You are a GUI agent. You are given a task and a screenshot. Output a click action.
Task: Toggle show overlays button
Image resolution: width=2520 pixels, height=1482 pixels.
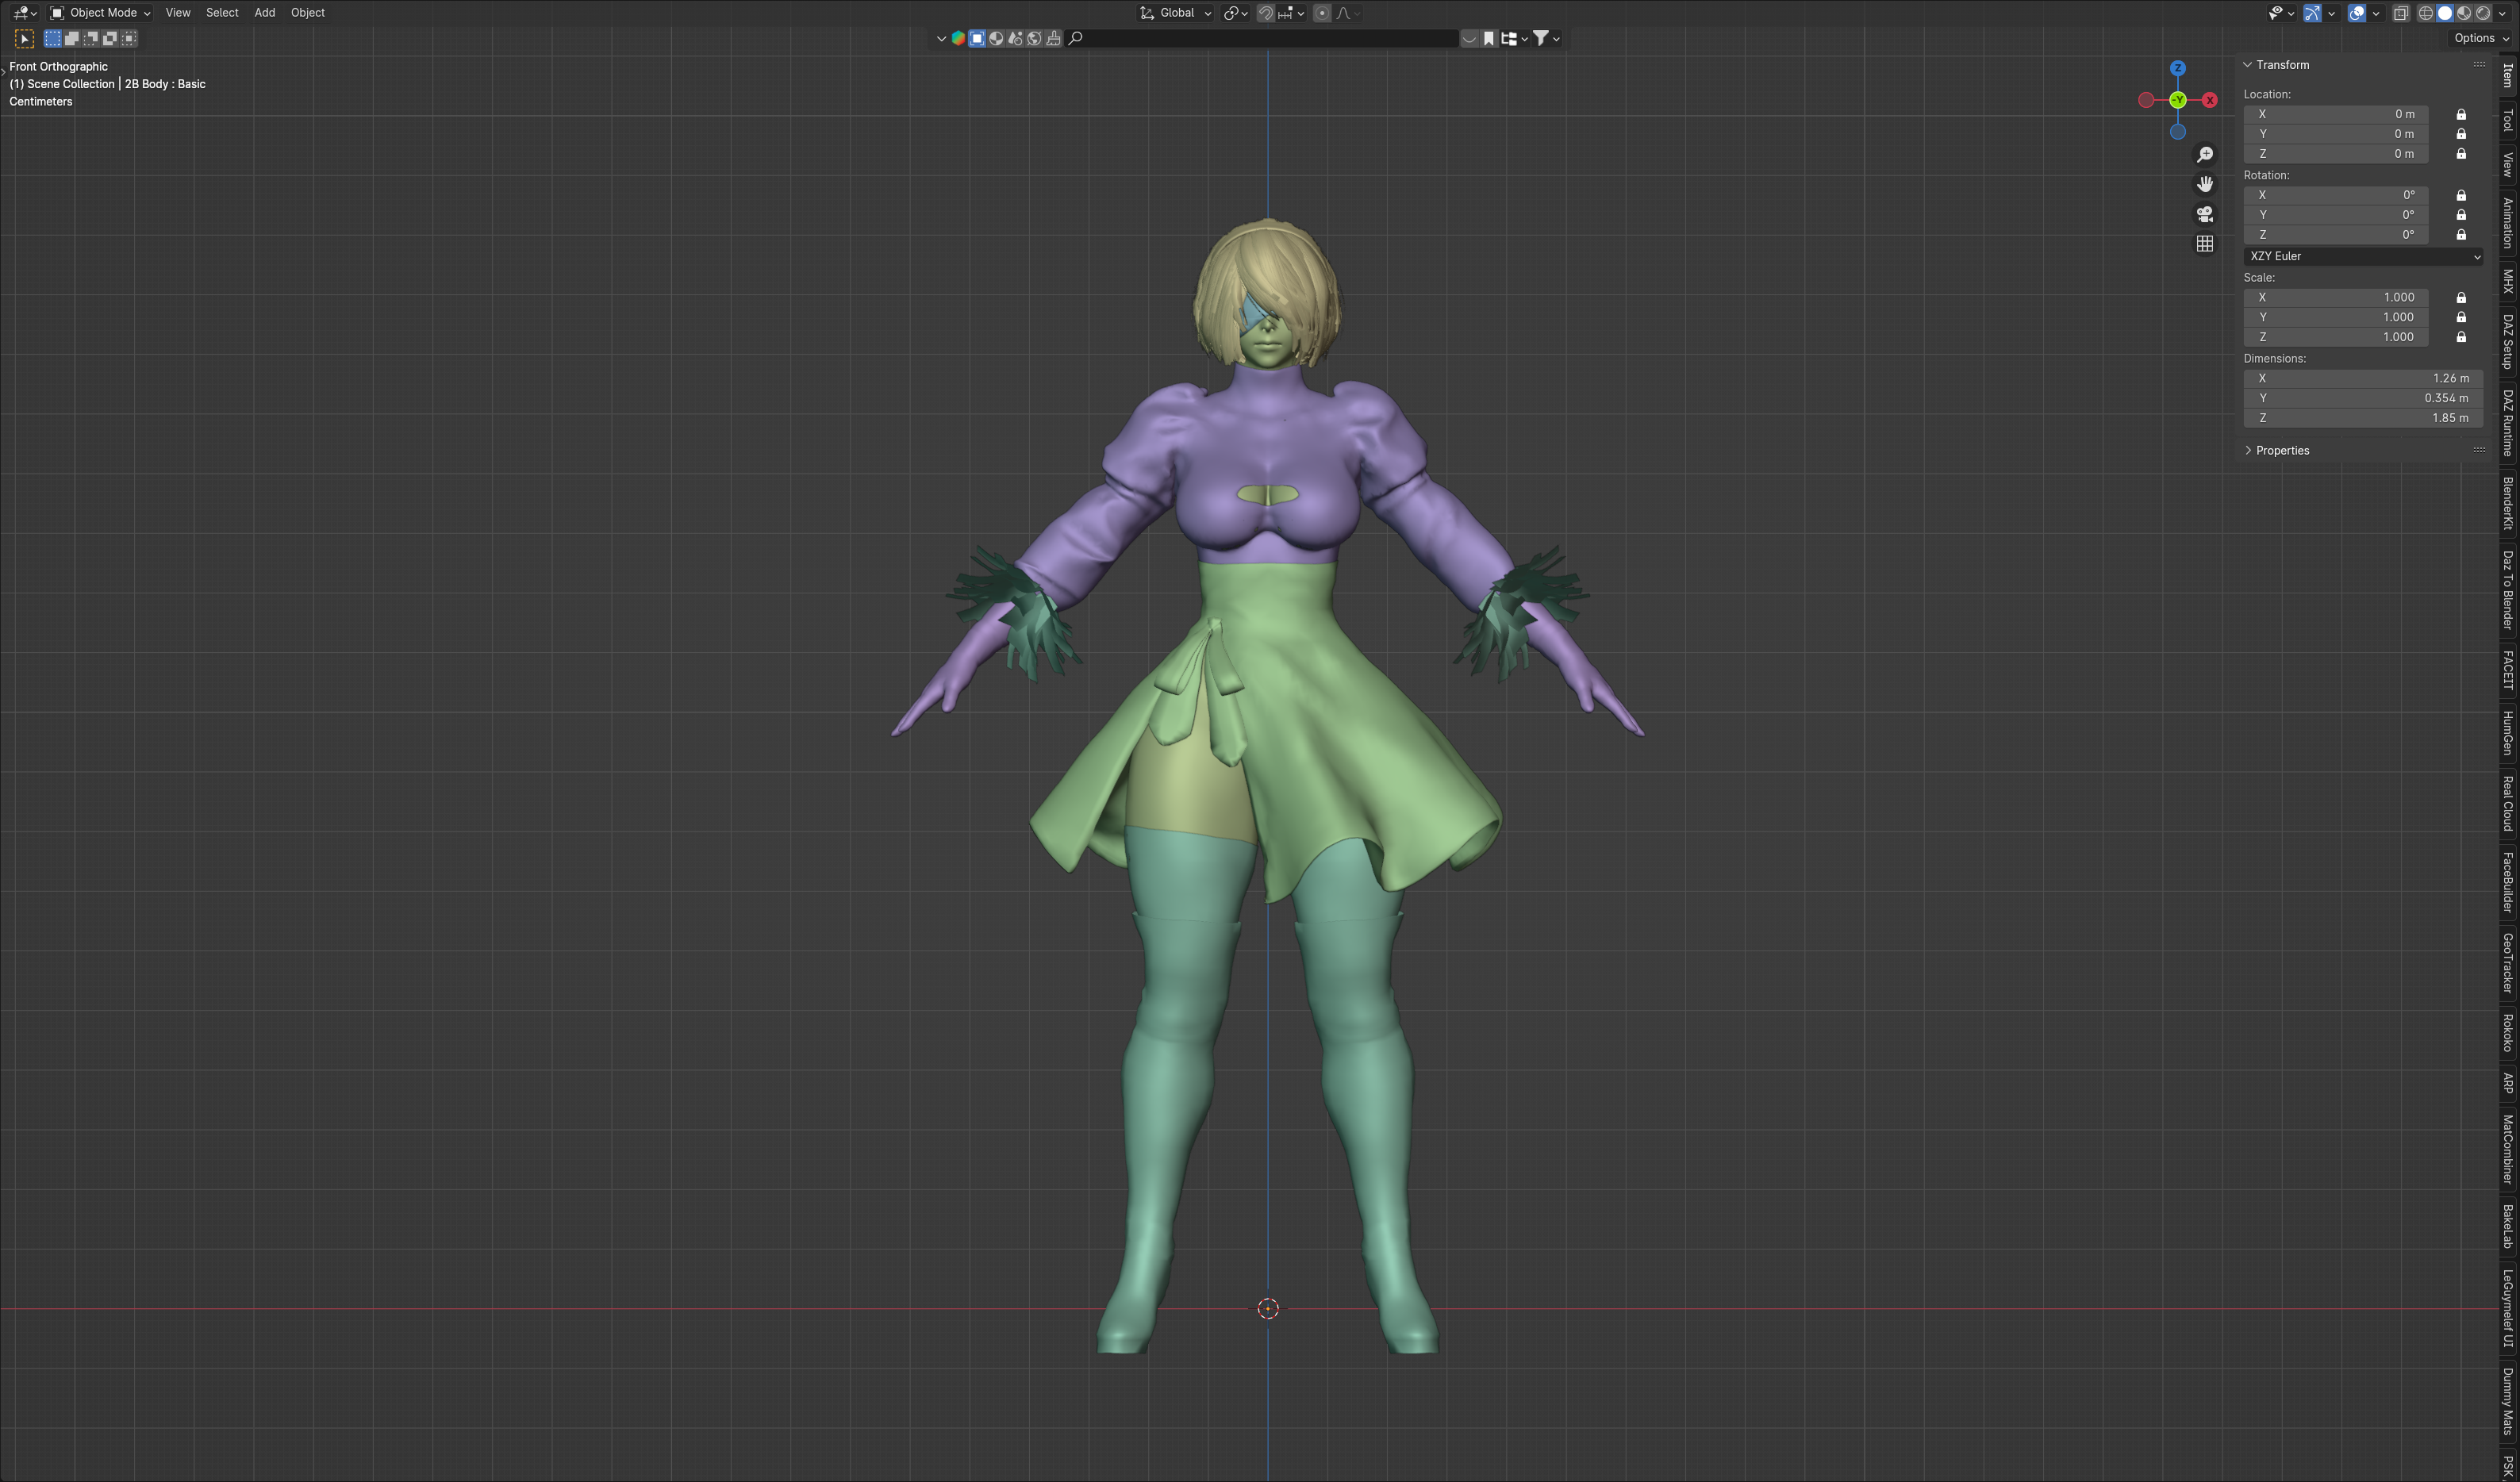[2357, 13]
